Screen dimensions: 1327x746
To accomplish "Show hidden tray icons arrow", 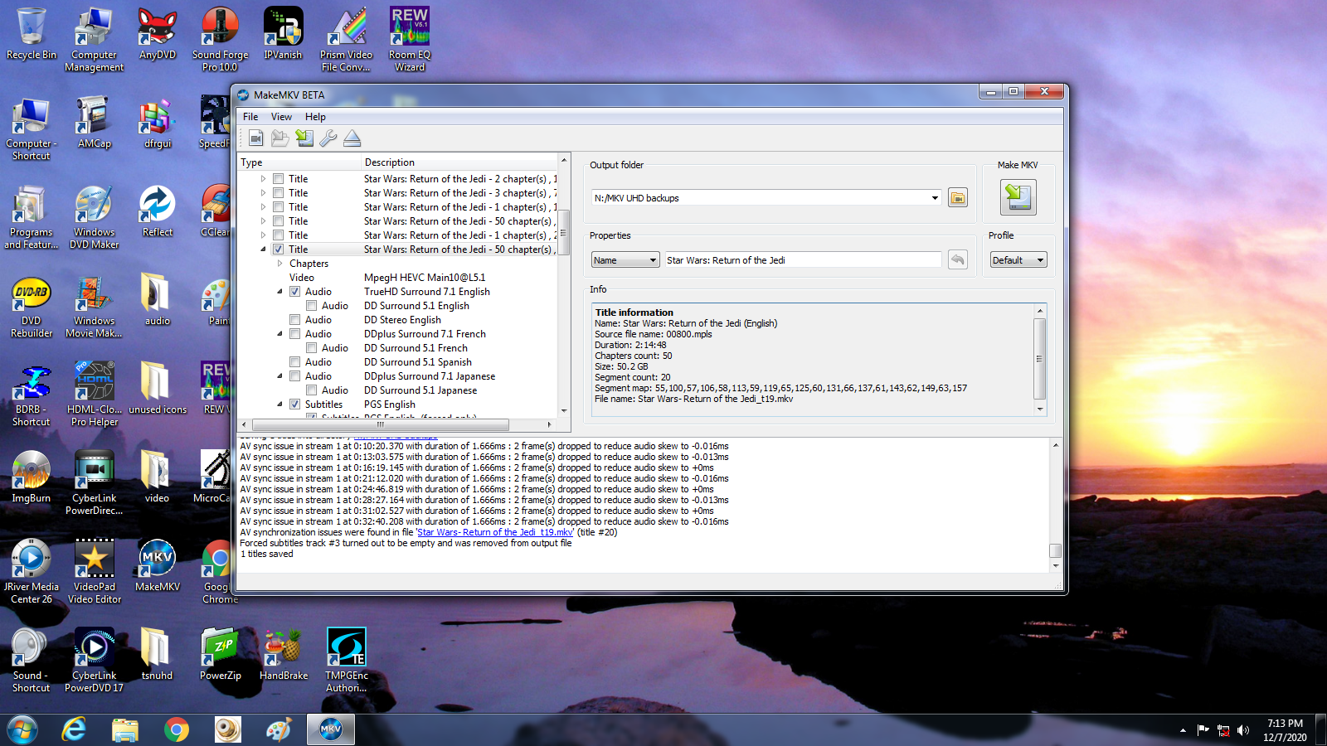I will tap(1183, 730).
